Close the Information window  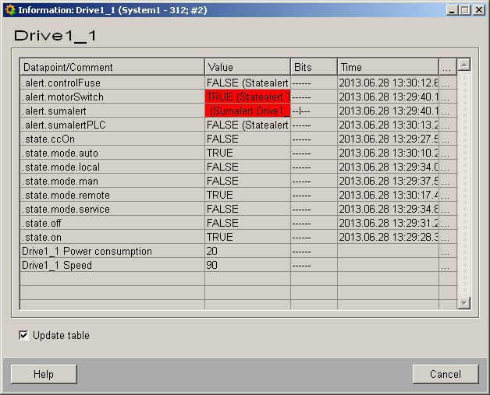(x=479, y=10)
